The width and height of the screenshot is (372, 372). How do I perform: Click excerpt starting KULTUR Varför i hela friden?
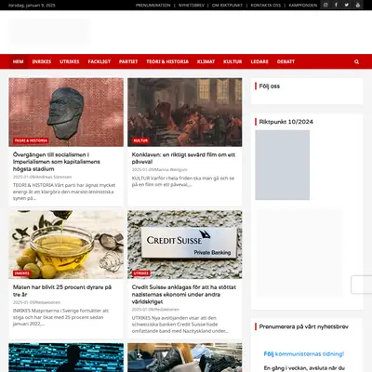(x=183, y=181)
